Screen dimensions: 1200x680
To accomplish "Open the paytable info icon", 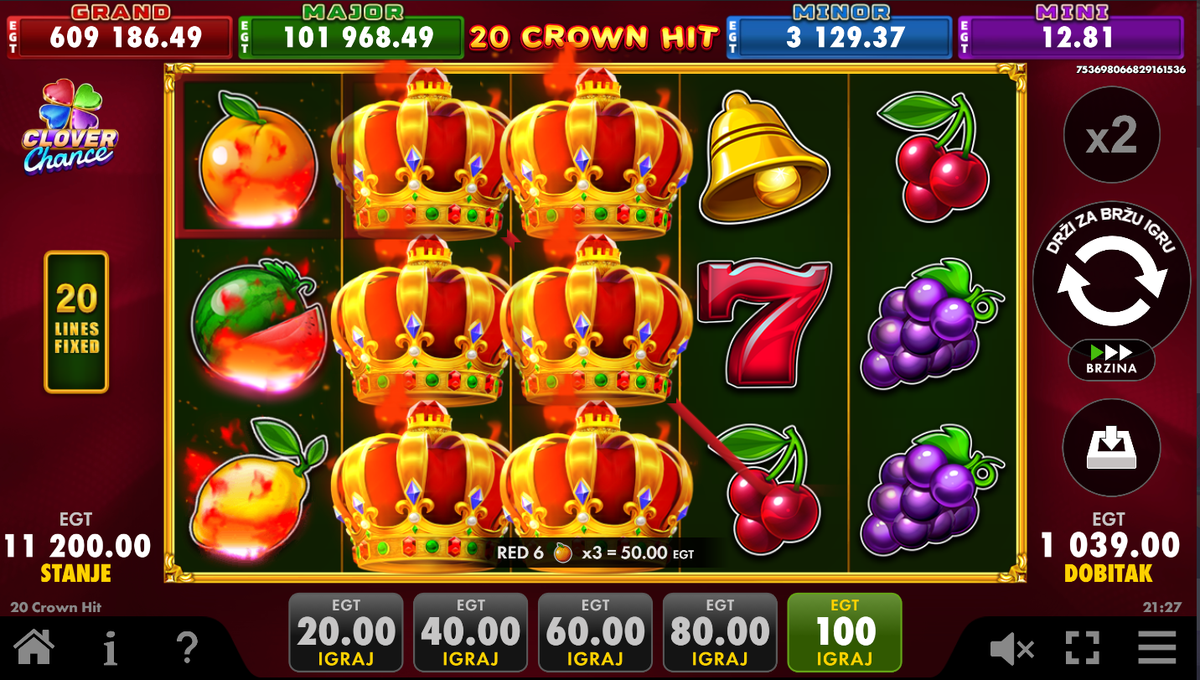I will (110, 646).
